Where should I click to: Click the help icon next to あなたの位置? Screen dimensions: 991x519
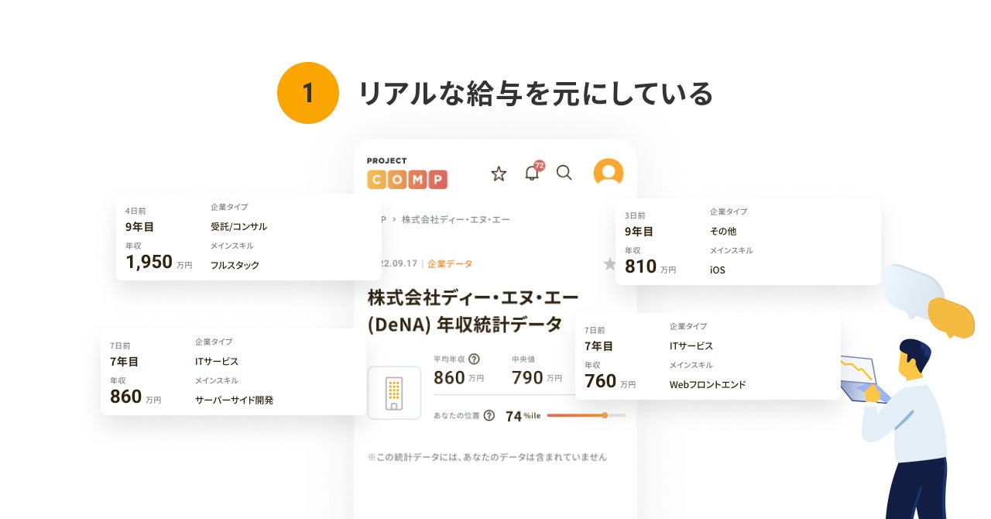(489, 415)
